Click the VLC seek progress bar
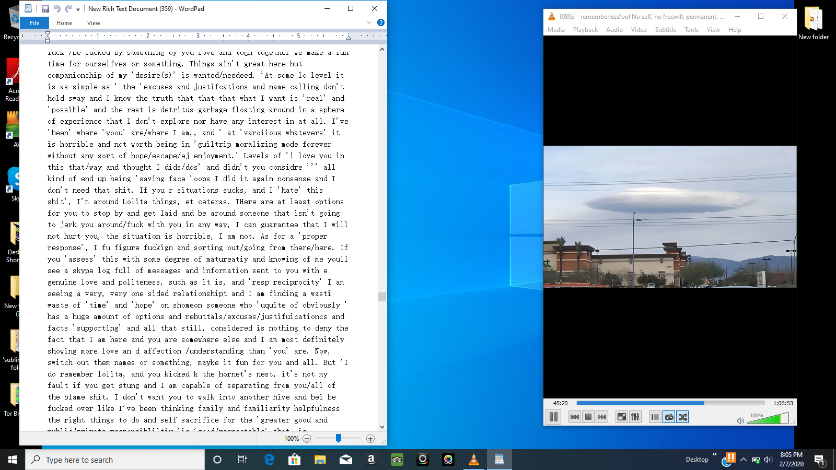 pyautogui.click(x=670, y=403)
